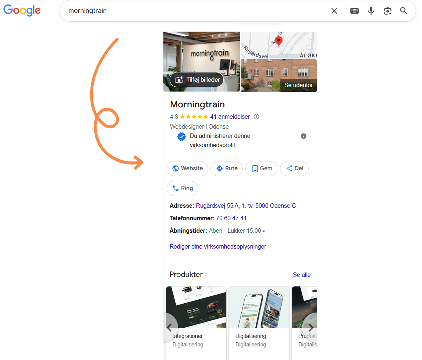Click inside the morningtrain search field
The width and height of the screenshot is (422, 360).
(195, 11)
